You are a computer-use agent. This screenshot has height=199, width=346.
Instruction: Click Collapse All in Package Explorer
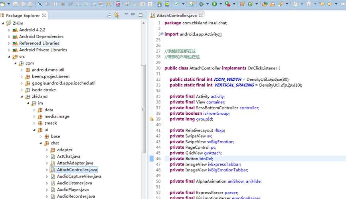tap(110, 15)
